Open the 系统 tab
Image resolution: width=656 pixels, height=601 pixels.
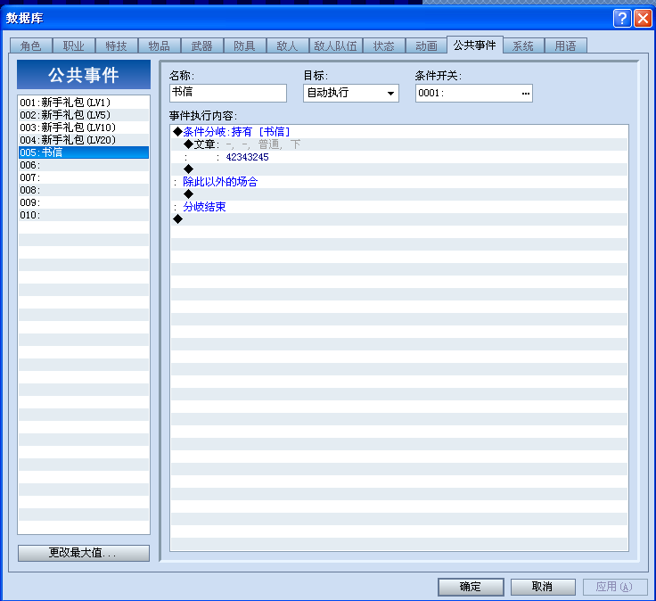pyautogui.click(x=523, y=45)
